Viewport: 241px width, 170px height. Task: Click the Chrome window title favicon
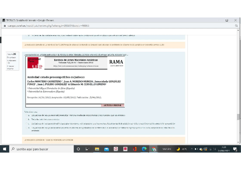pos(4,20)
